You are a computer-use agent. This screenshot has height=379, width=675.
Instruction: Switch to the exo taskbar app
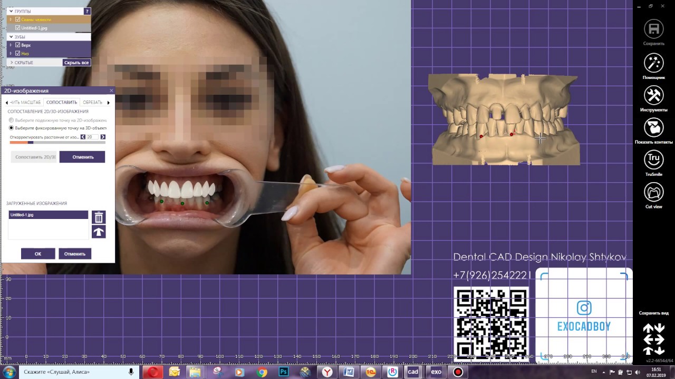(x=436, y=372)
